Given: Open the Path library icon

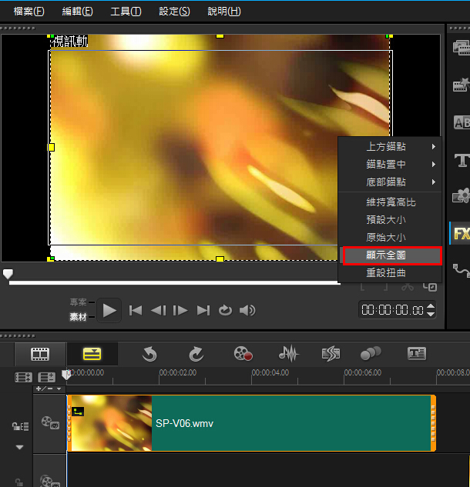Looking at the screenshot, I should pyautogui.click(x=461, y=270).
